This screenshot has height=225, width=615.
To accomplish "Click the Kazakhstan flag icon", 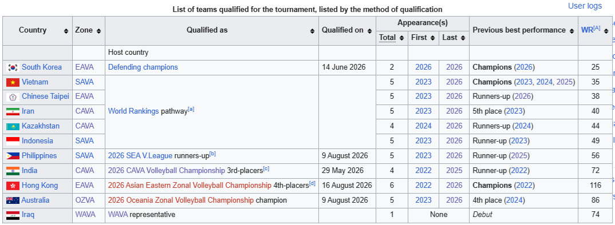I will click(x=13, y=126).
